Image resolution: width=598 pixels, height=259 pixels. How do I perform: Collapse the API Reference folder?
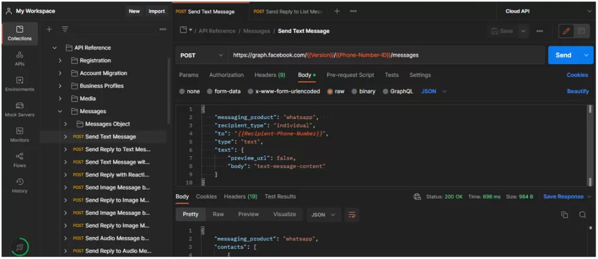click(54, 48)
